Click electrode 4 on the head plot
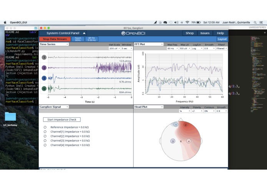 coord(189,141)
